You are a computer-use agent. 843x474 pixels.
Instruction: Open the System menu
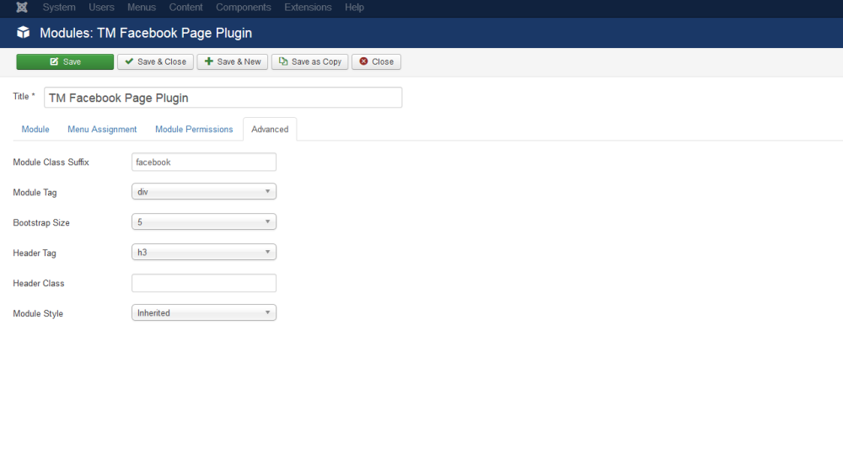(x=59, y=8)
